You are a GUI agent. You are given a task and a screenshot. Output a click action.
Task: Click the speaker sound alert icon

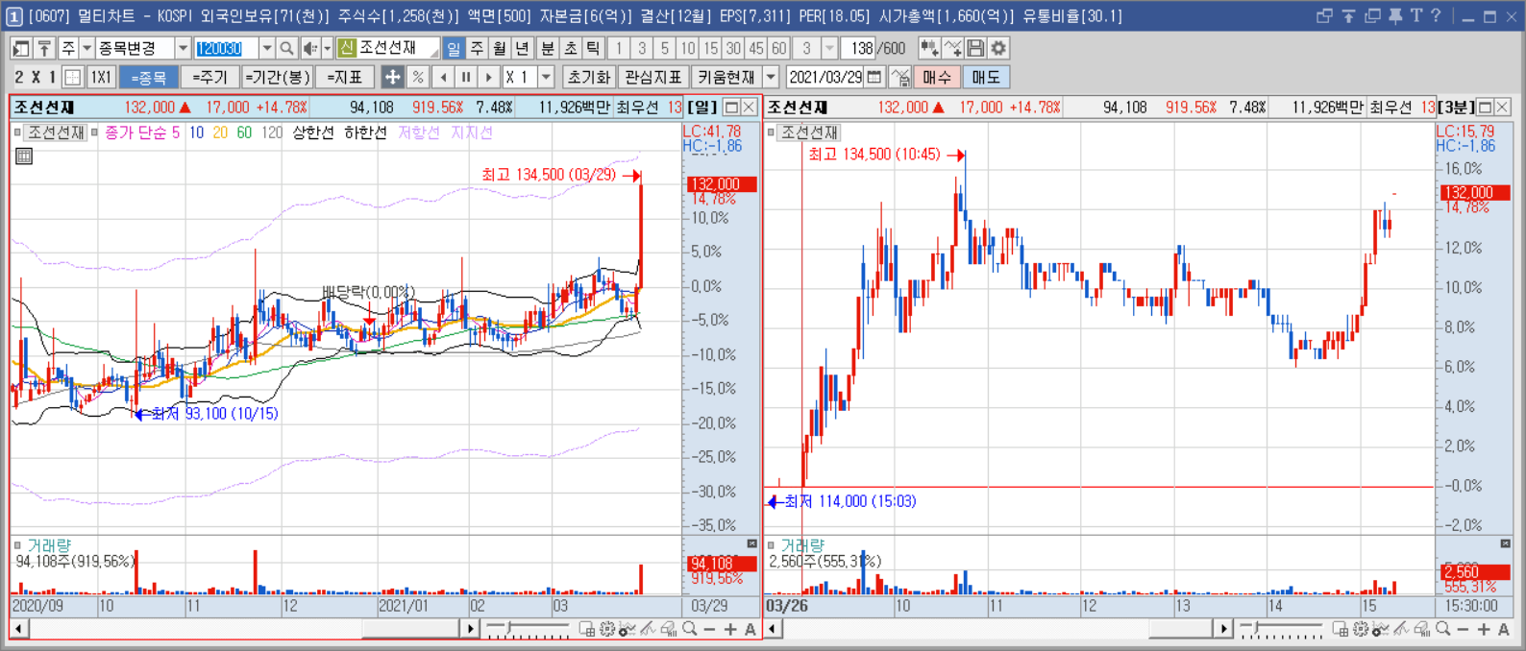tap(310, 48)
